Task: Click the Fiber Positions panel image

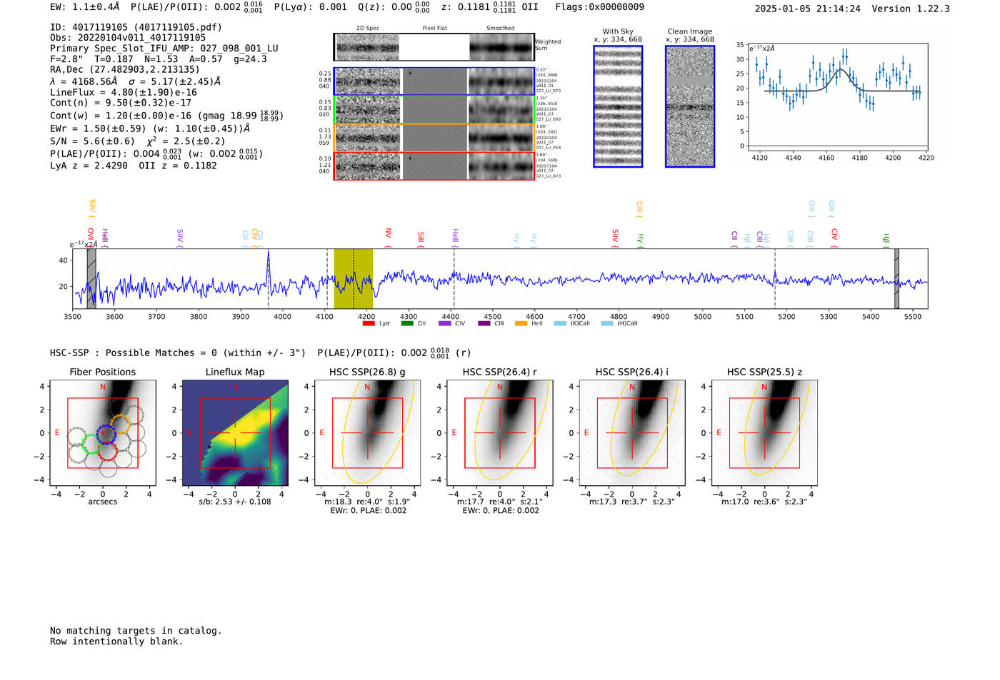Action: tap(103, 433)
